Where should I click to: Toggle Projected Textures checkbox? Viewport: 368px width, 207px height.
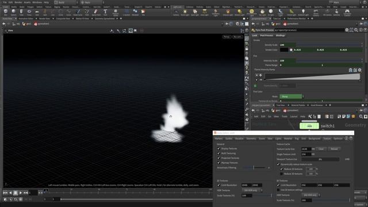click(x=218, y=158)
